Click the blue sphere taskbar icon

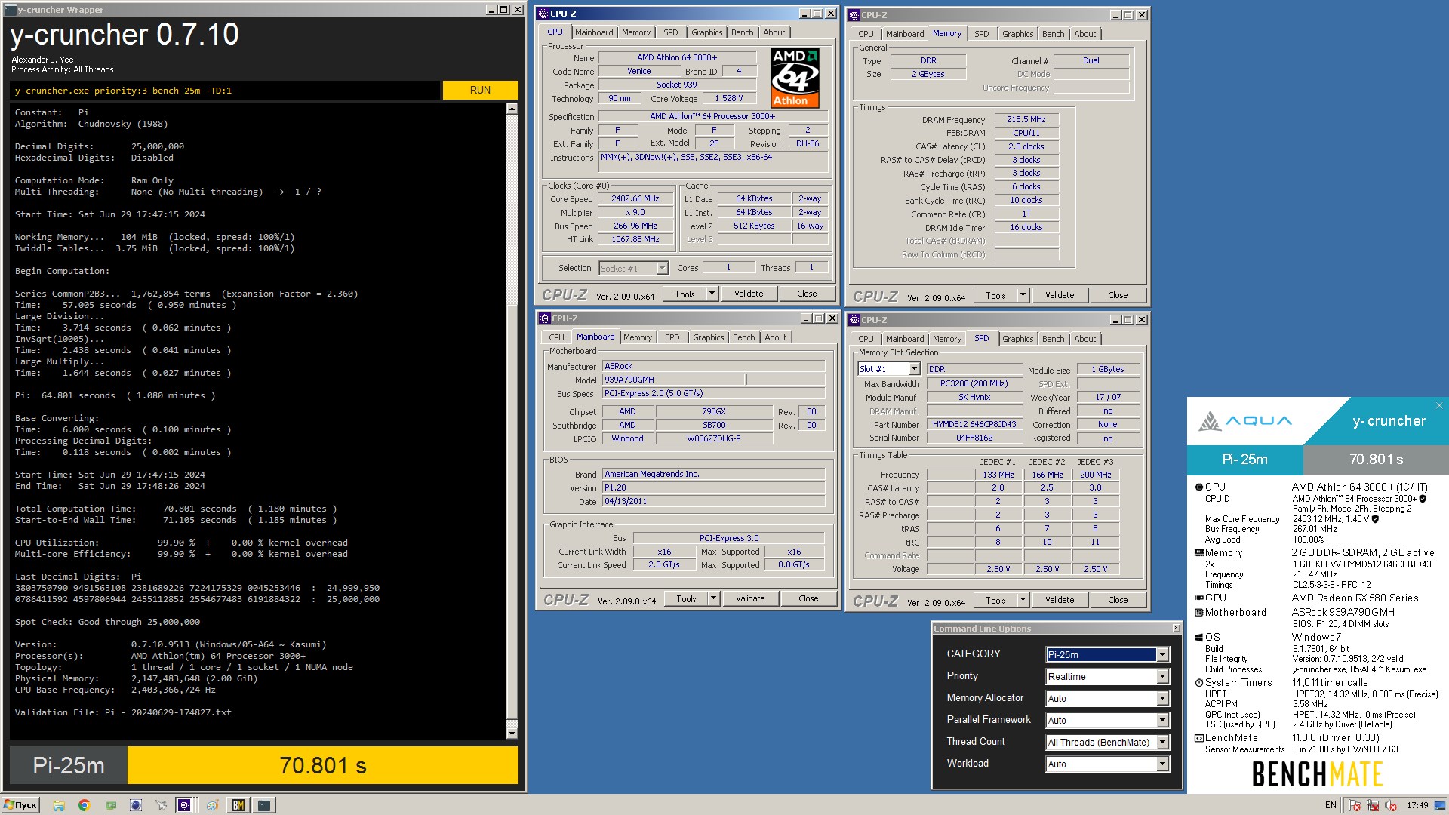(136, 805)
